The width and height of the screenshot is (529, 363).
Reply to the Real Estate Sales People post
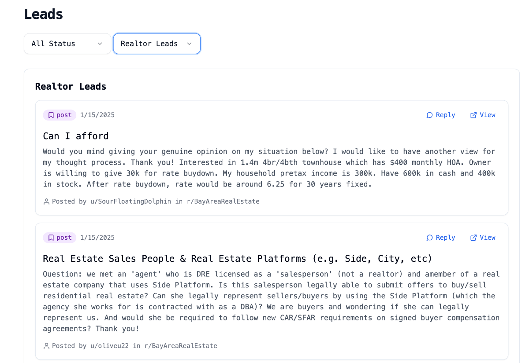point(441,238)
